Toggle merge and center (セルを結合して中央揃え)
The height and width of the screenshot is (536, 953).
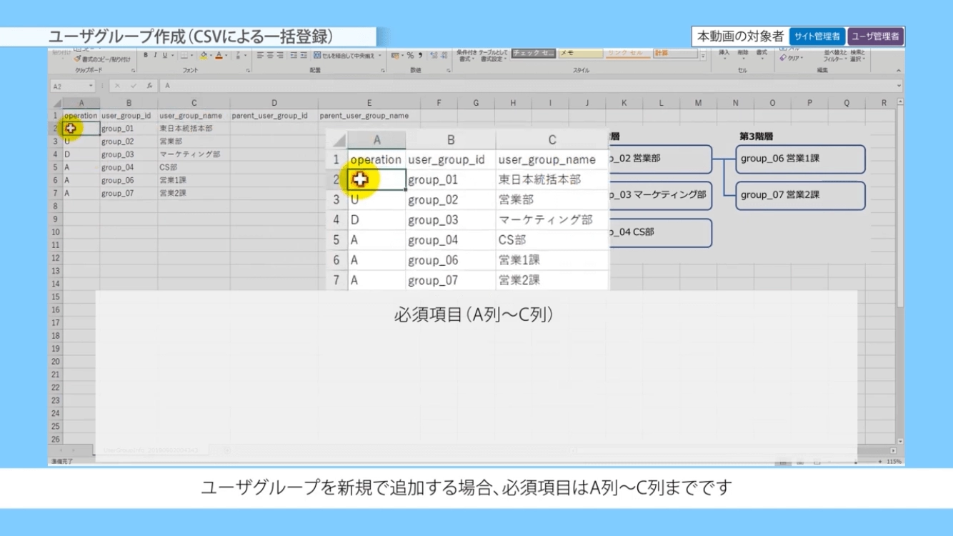point(344,55)
